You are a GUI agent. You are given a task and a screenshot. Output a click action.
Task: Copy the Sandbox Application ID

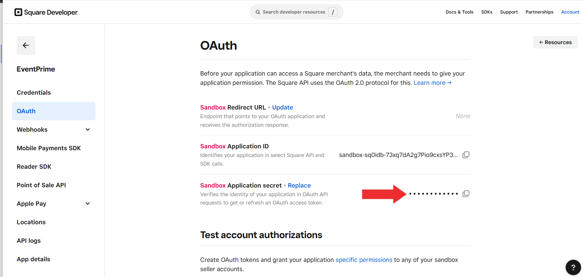(466, 155)
